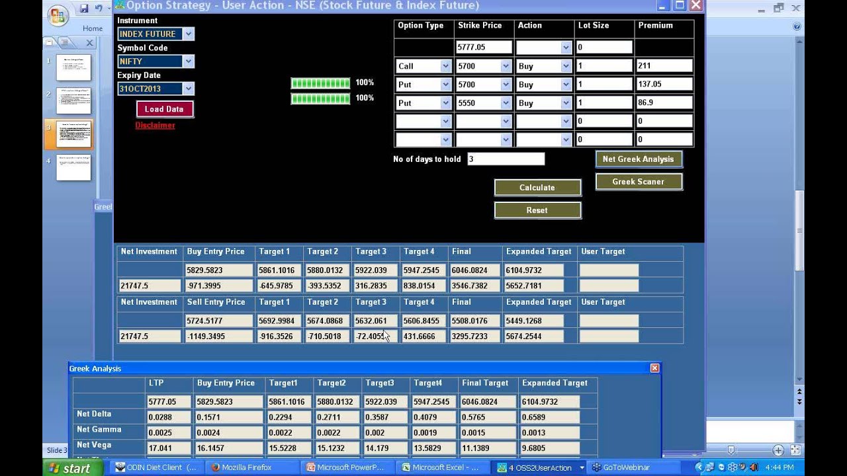Click the PowerPoint zoom slider handle
This screenshot has width=847, height=476.
click(731, 450)
